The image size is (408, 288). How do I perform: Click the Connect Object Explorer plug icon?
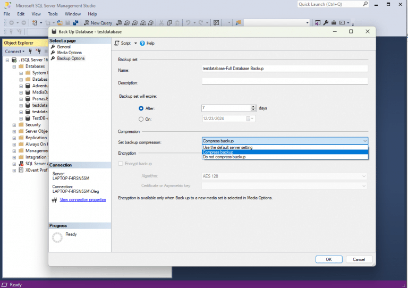coord(30,51)
